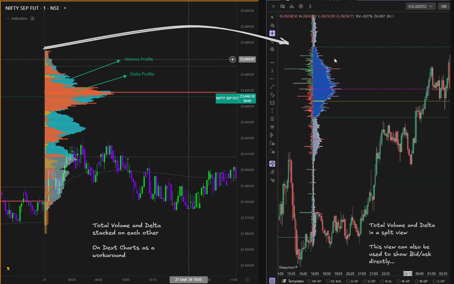Toggle the magnet snap tool
This screenshot has width=454, height=284.
click(272, 164)
